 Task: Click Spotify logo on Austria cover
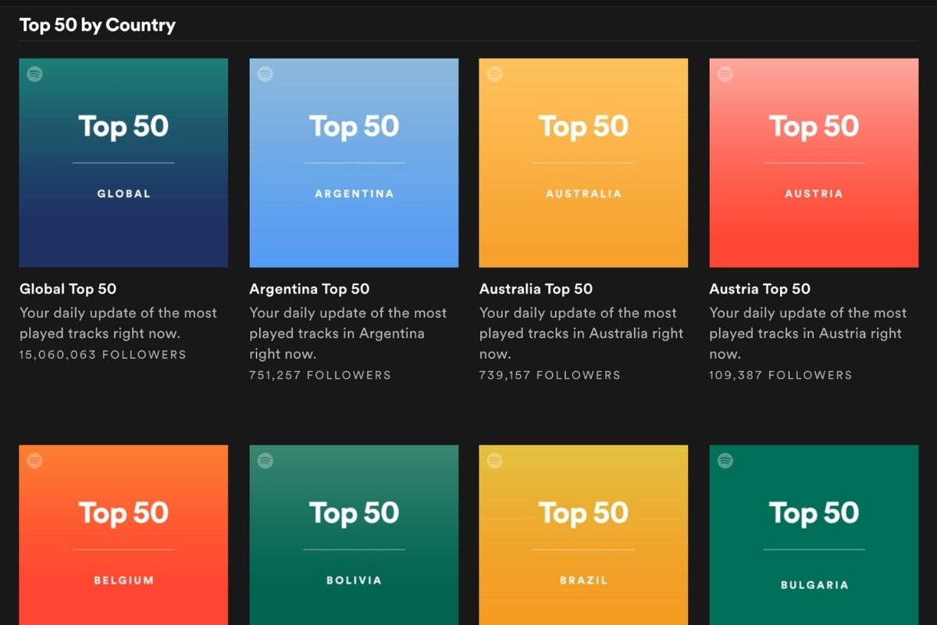point(725,74)
